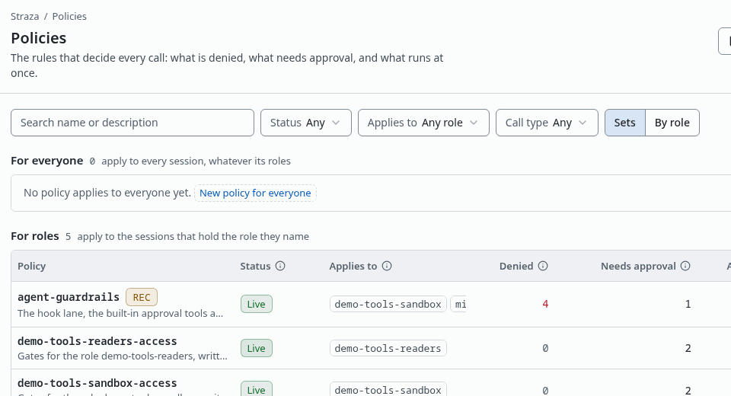Open Status column info icon
Screen dimensions: 731x396
click(x=280, y=266)
